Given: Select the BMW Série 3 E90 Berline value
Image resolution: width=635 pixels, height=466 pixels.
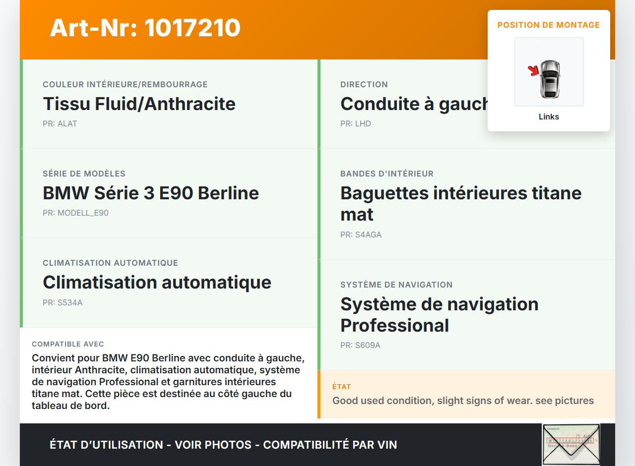Looking at the screenshot, I should 151,193.
